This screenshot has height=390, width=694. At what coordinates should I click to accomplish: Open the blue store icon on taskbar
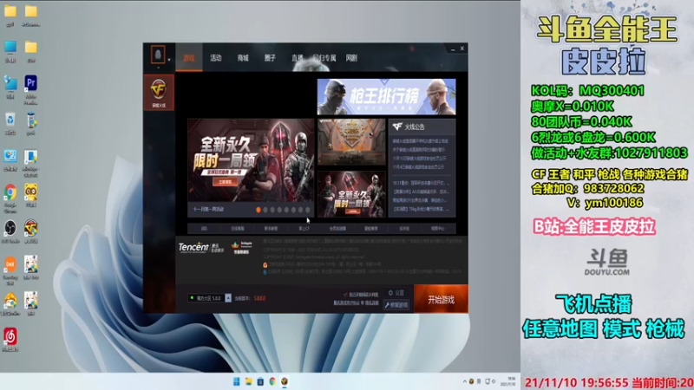260,381
